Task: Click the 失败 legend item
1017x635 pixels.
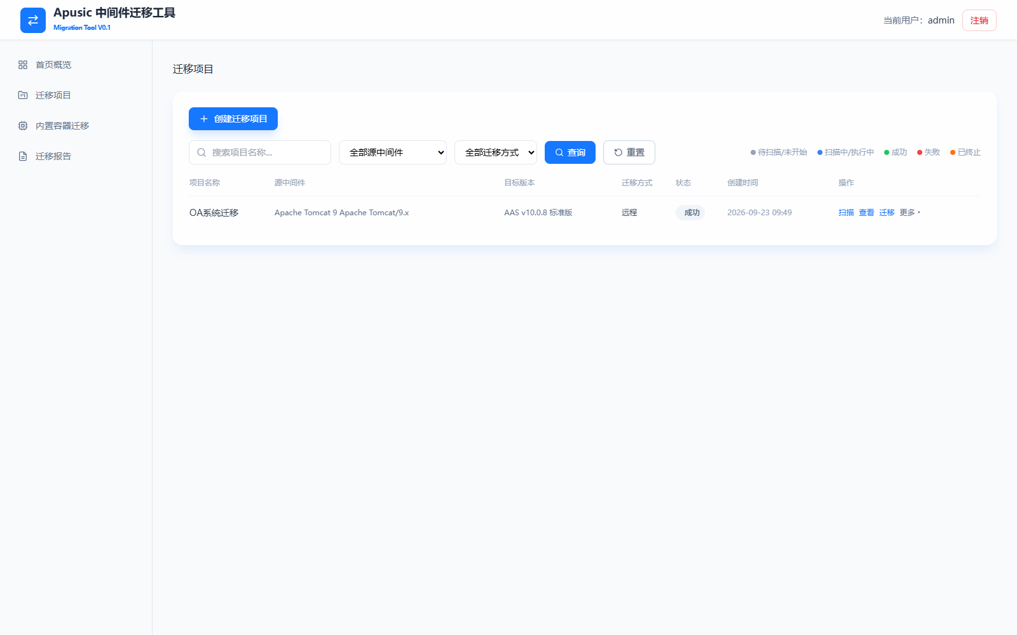Action: point(929,152)
